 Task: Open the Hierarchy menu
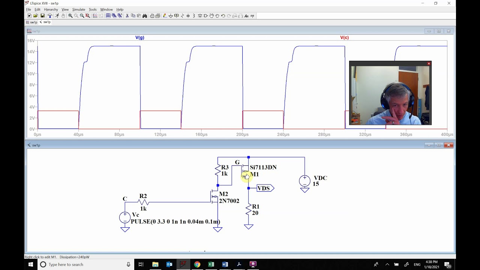[51, 9]
